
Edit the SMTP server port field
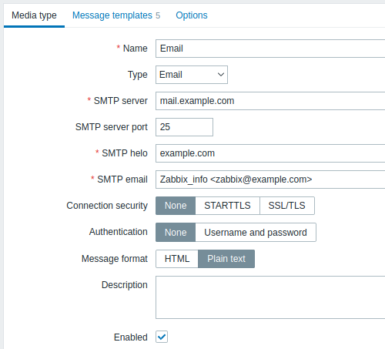pyautogui.click(x=184, y=127)
